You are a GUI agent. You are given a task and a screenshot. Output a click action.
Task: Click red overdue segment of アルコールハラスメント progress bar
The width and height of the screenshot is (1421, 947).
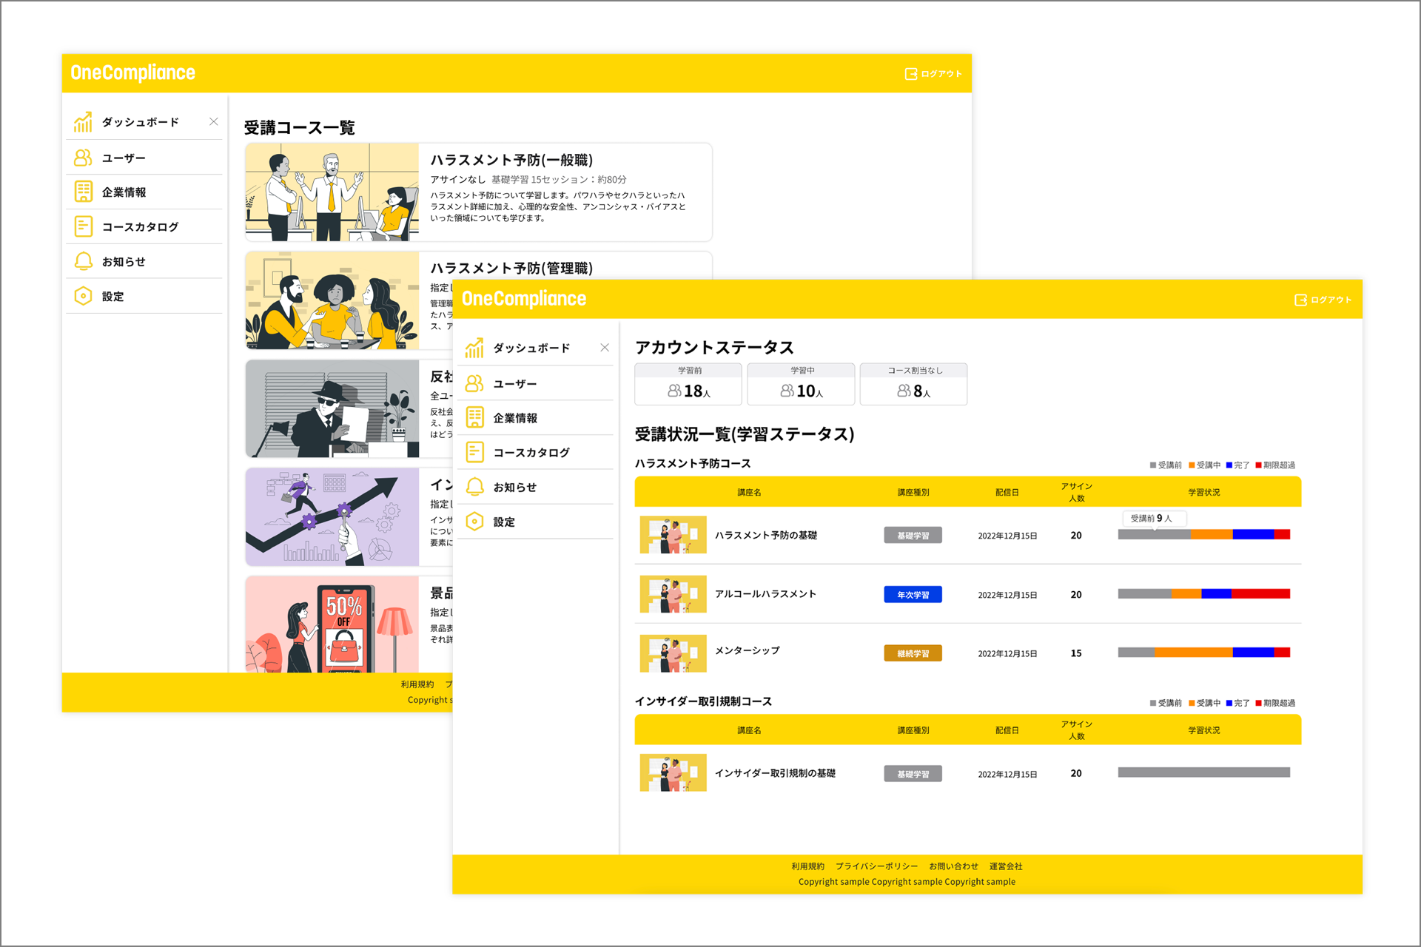pyautogui.click(x=1260, y=594)
